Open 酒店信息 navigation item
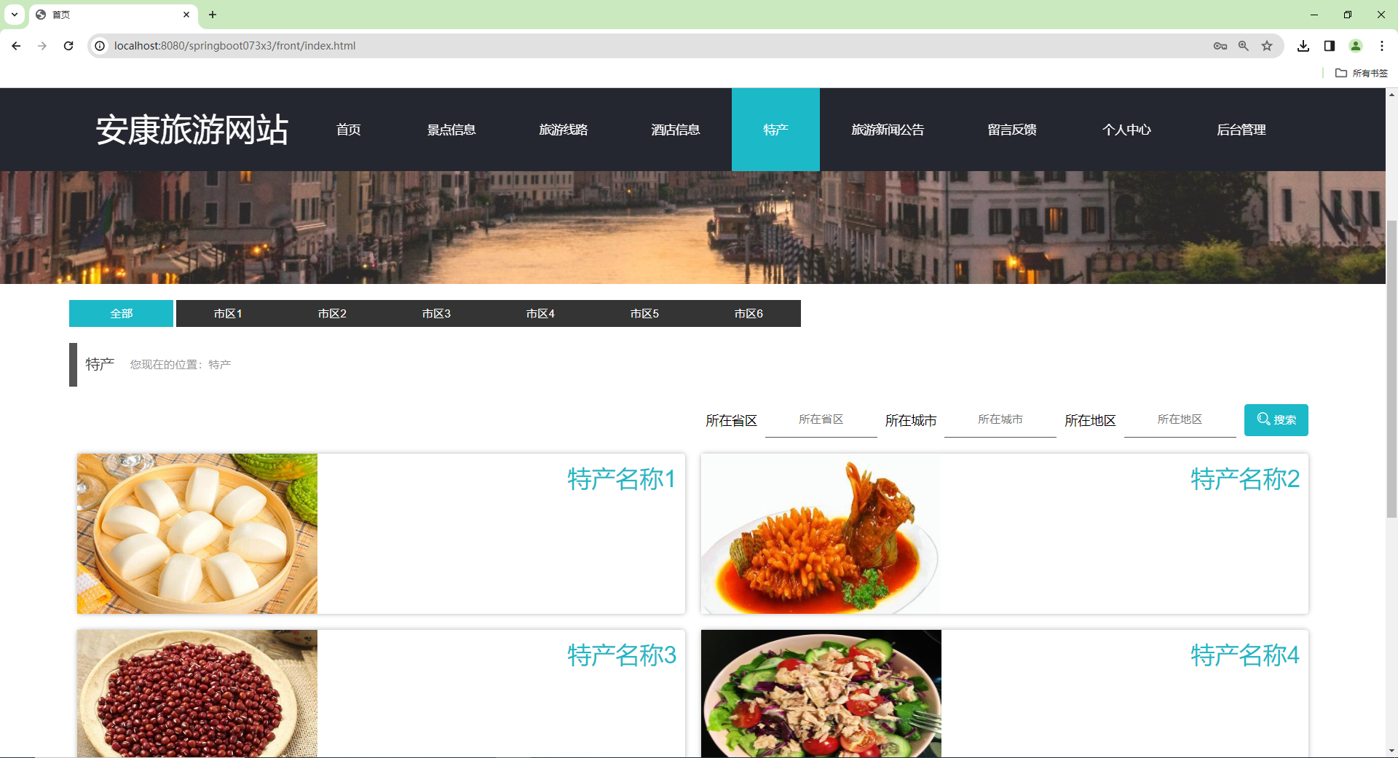Viewport: 1398px width, 758px height. click(676, 130)
